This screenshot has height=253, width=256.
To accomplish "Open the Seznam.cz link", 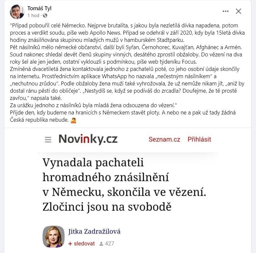I will (x=164, y=140).
